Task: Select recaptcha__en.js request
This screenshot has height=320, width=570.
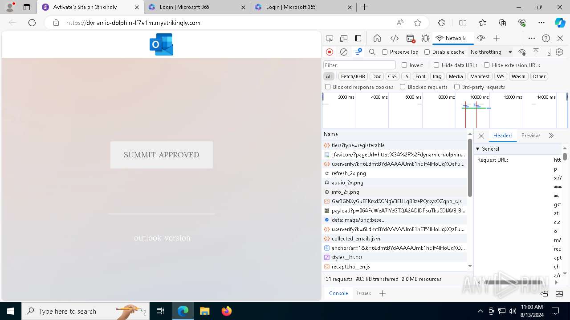Action: click(x=395, y=267)
